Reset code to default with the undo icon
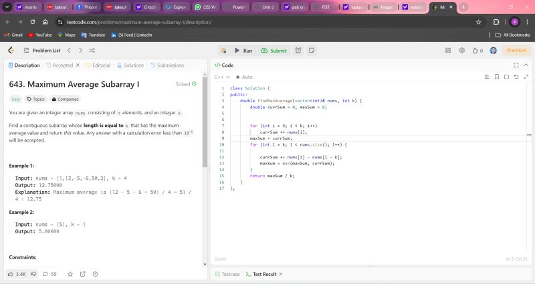 pos(515,77)
